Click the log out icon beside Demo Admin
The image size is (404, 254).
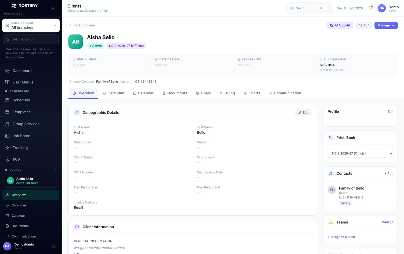click(x=54, y=246)
